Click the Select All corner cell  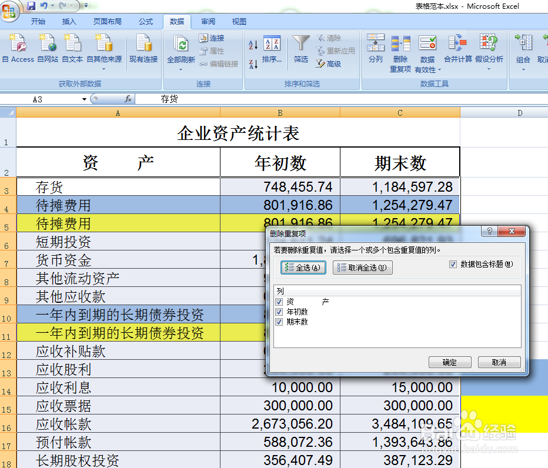(x=8, y=112)
